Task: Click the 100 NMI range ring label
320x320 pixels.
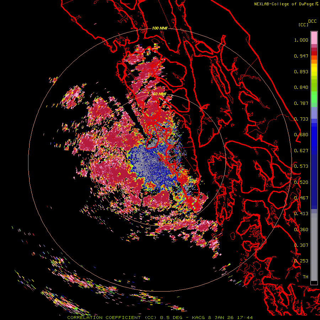Action: click(160, 28)
